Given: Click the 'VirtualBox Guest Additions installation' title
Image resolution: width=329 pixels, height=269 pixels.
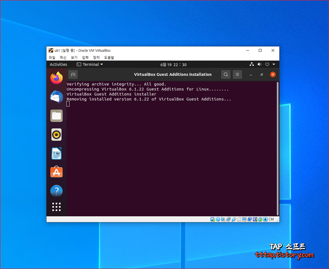Looking at the screenshot, I should tap(173, 74).
